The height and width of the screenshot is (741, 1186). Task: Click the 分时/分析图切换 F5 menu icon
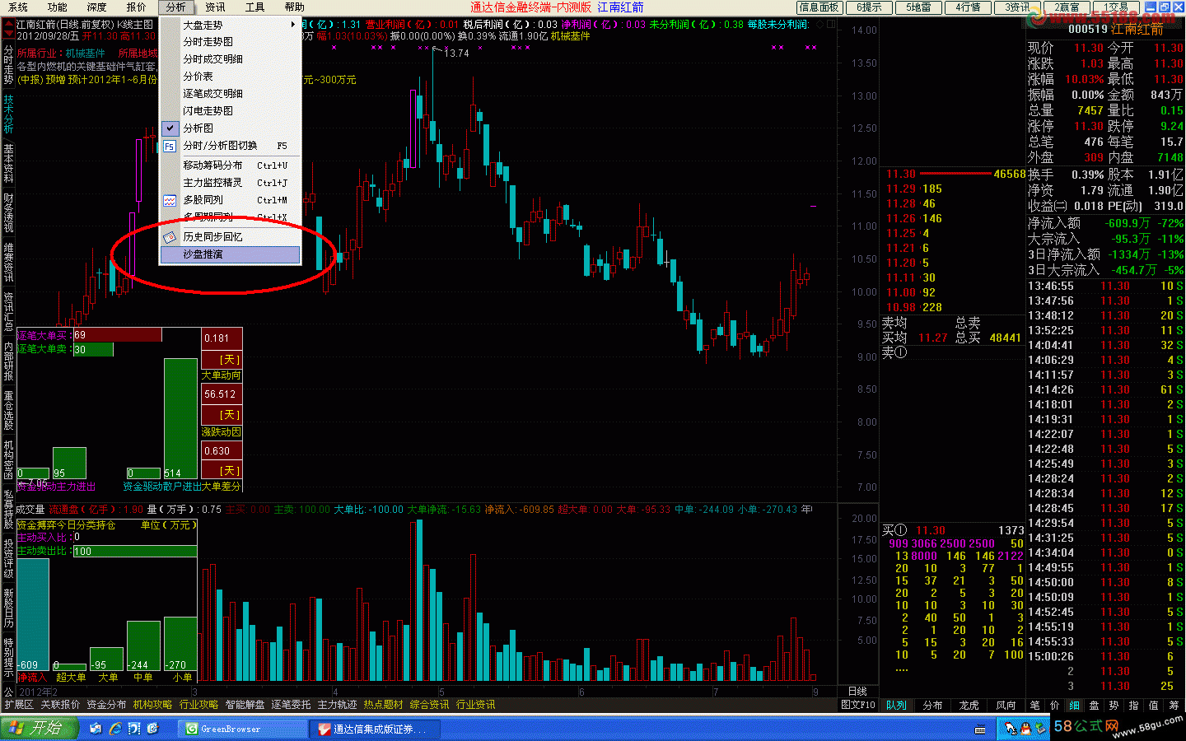click(x=170, y=146)
